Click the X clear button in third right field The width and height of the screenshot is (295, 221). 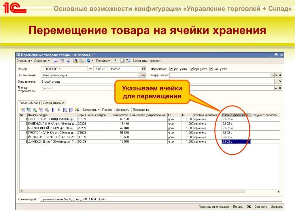(x=280, y=88)
